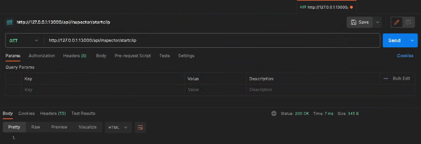Open the response Headers (10) tab

(53, 114)
